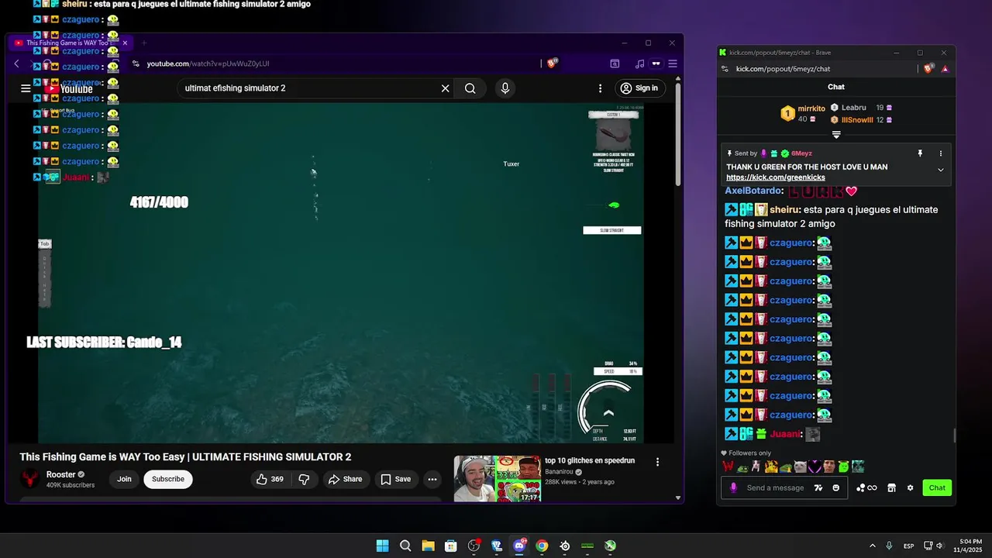Like the fishing video (369 likes)
Image resolution: width=992 pixels, height=558 pixels.
(270, 479)
